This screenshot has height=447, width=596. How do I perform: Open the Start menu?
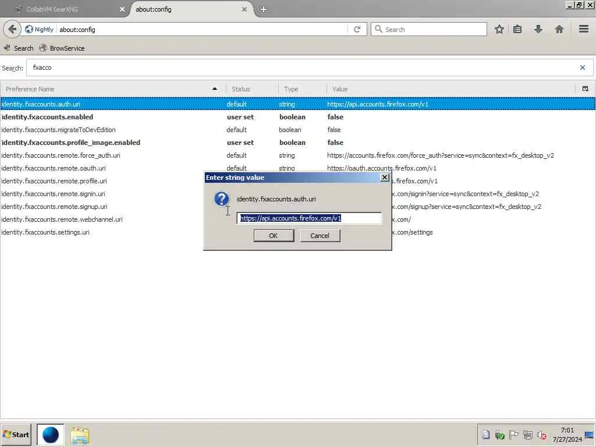tap(16, 434)
